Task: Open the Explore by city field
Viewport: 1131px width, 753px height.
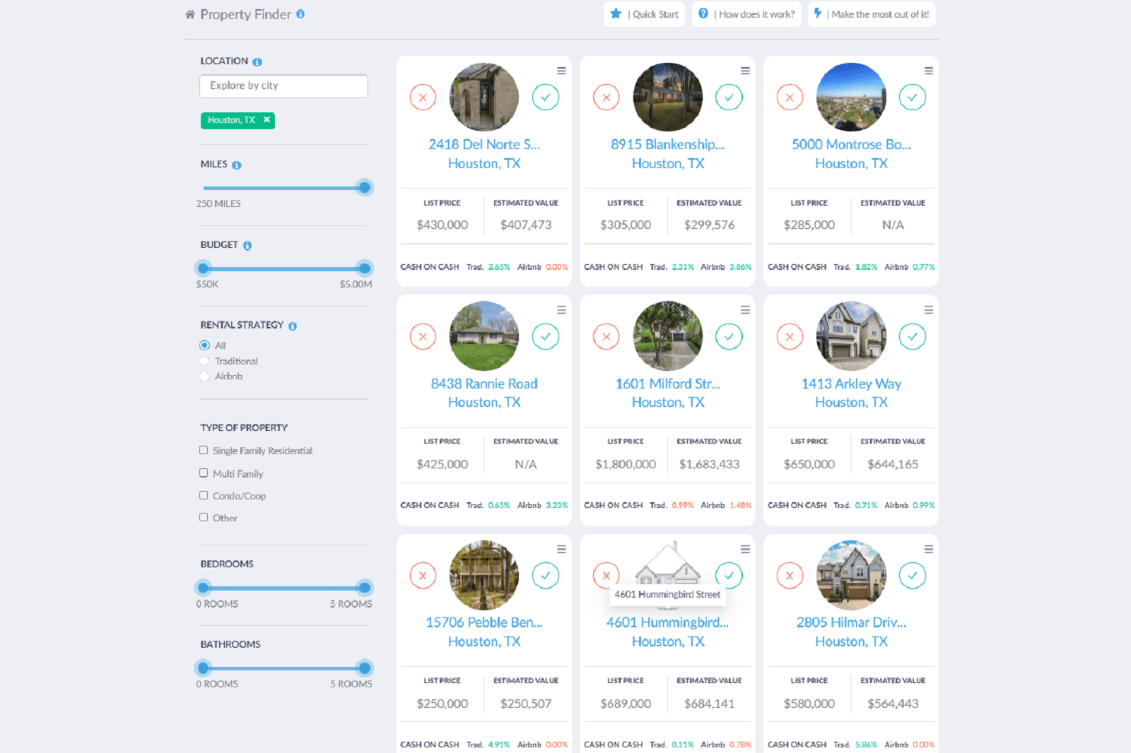Action: 283,85
